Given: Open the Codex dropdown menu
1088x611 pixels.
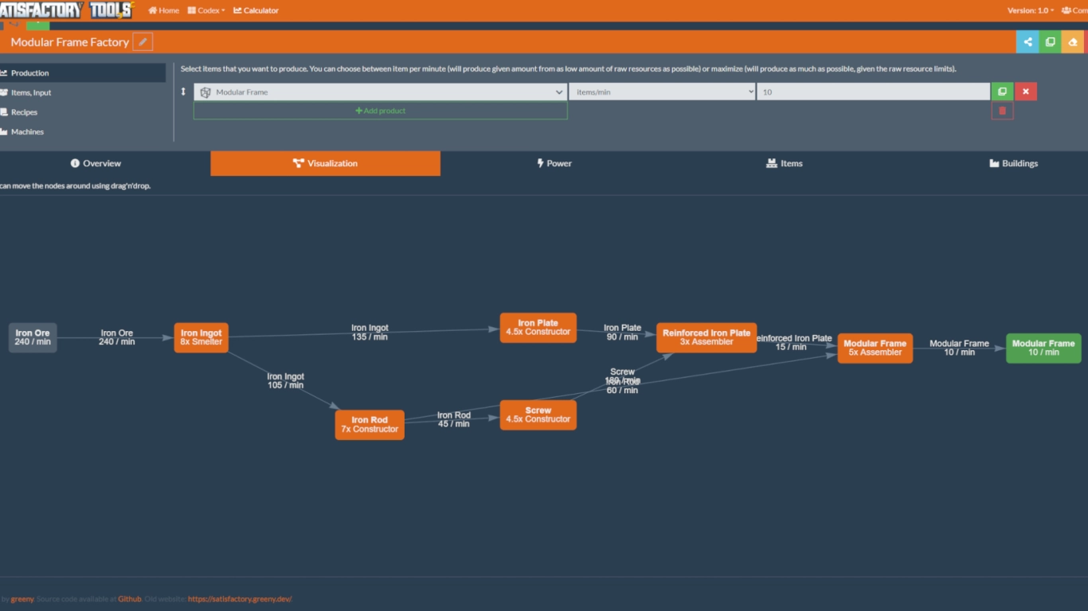Looking at the screenshot, I should point(205,10).
